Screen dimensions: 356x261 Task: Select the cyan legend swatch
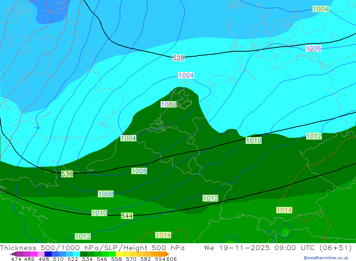pos(77,254)
